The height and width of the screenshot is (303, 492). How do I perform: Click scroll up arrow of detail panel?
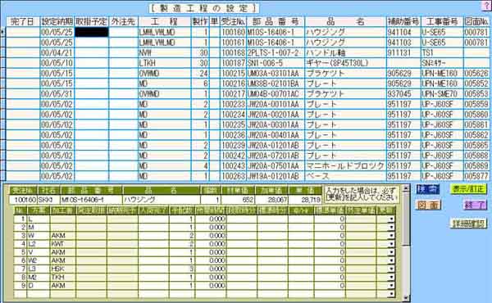click(406, 188)
